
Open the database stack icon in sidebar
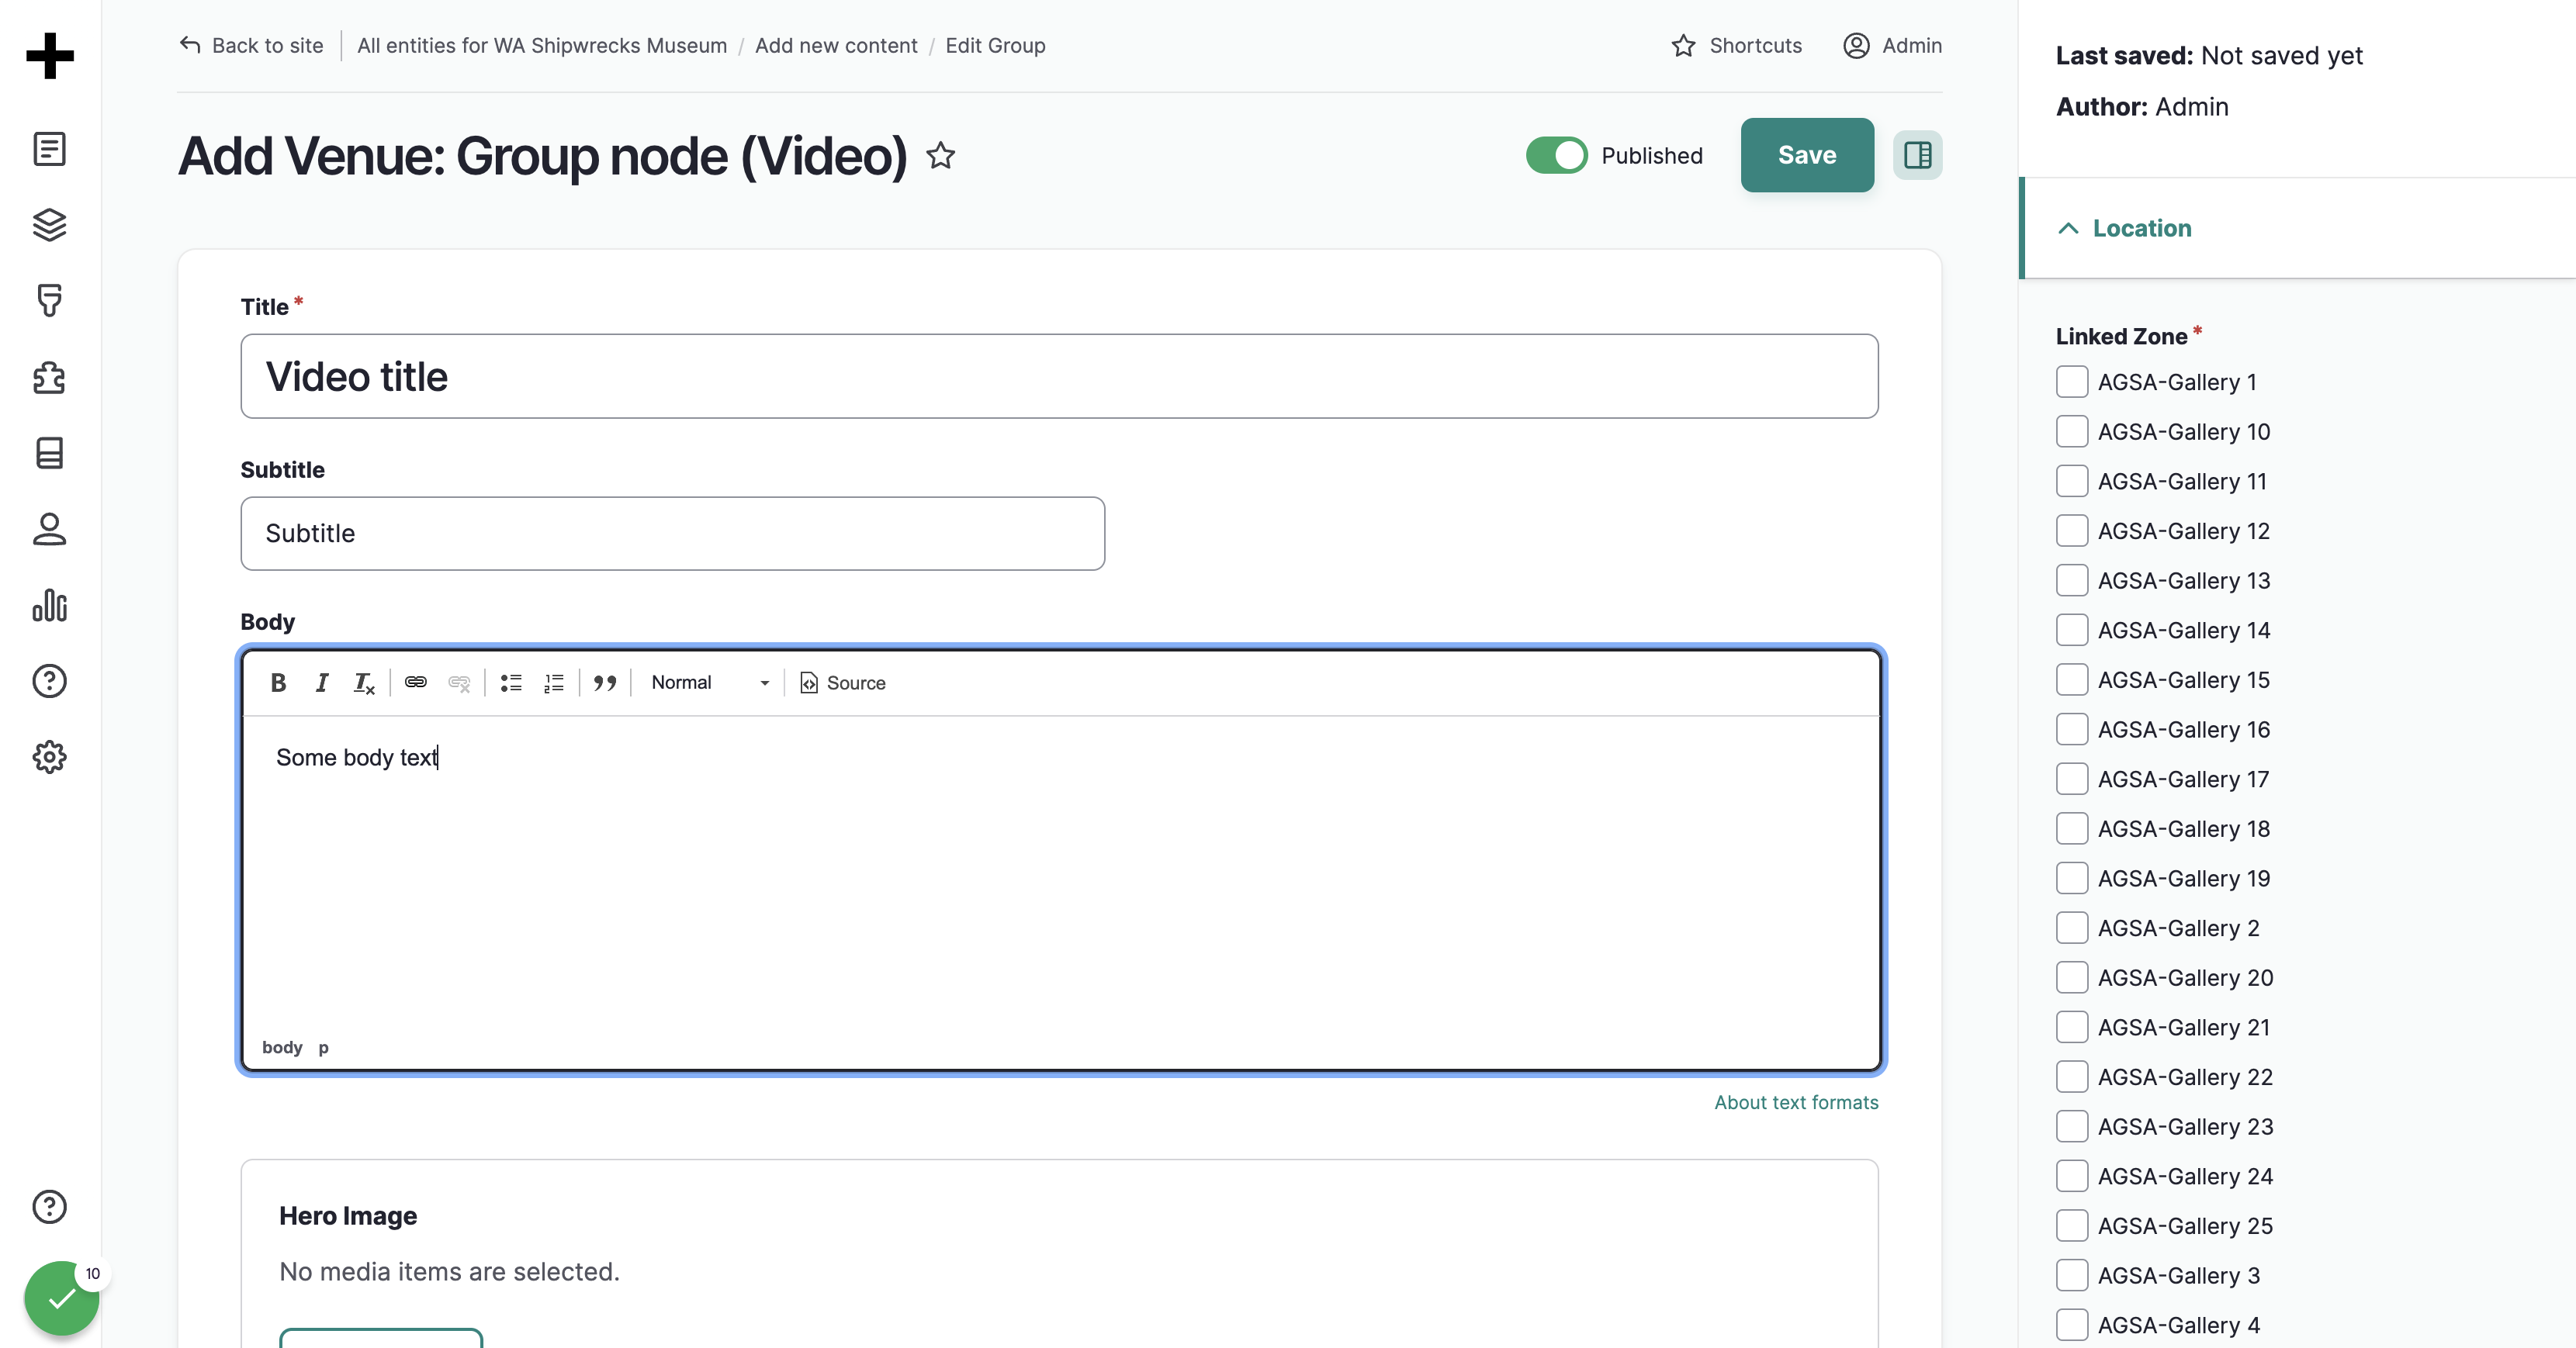(50, 453)
